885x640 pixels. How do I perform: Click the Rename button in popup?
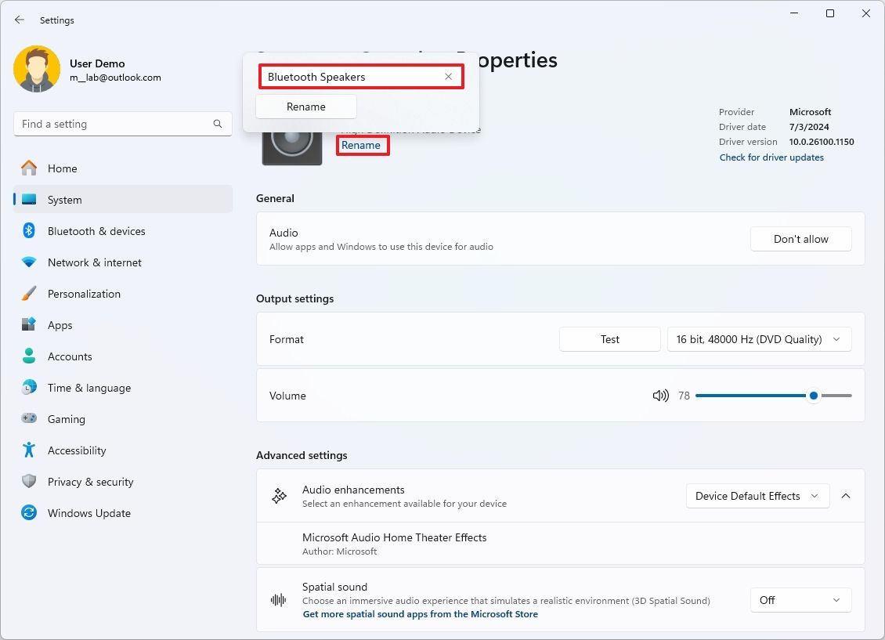pyautogui.click(x=306, y=107)
